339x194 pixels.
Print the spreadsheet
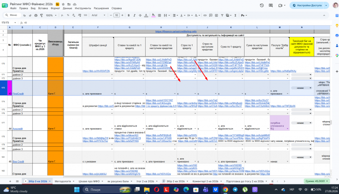tap(36, 15)
